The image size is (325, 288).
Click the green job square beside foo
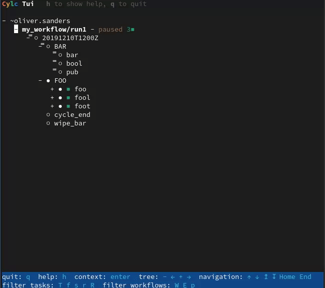[68, 89]
